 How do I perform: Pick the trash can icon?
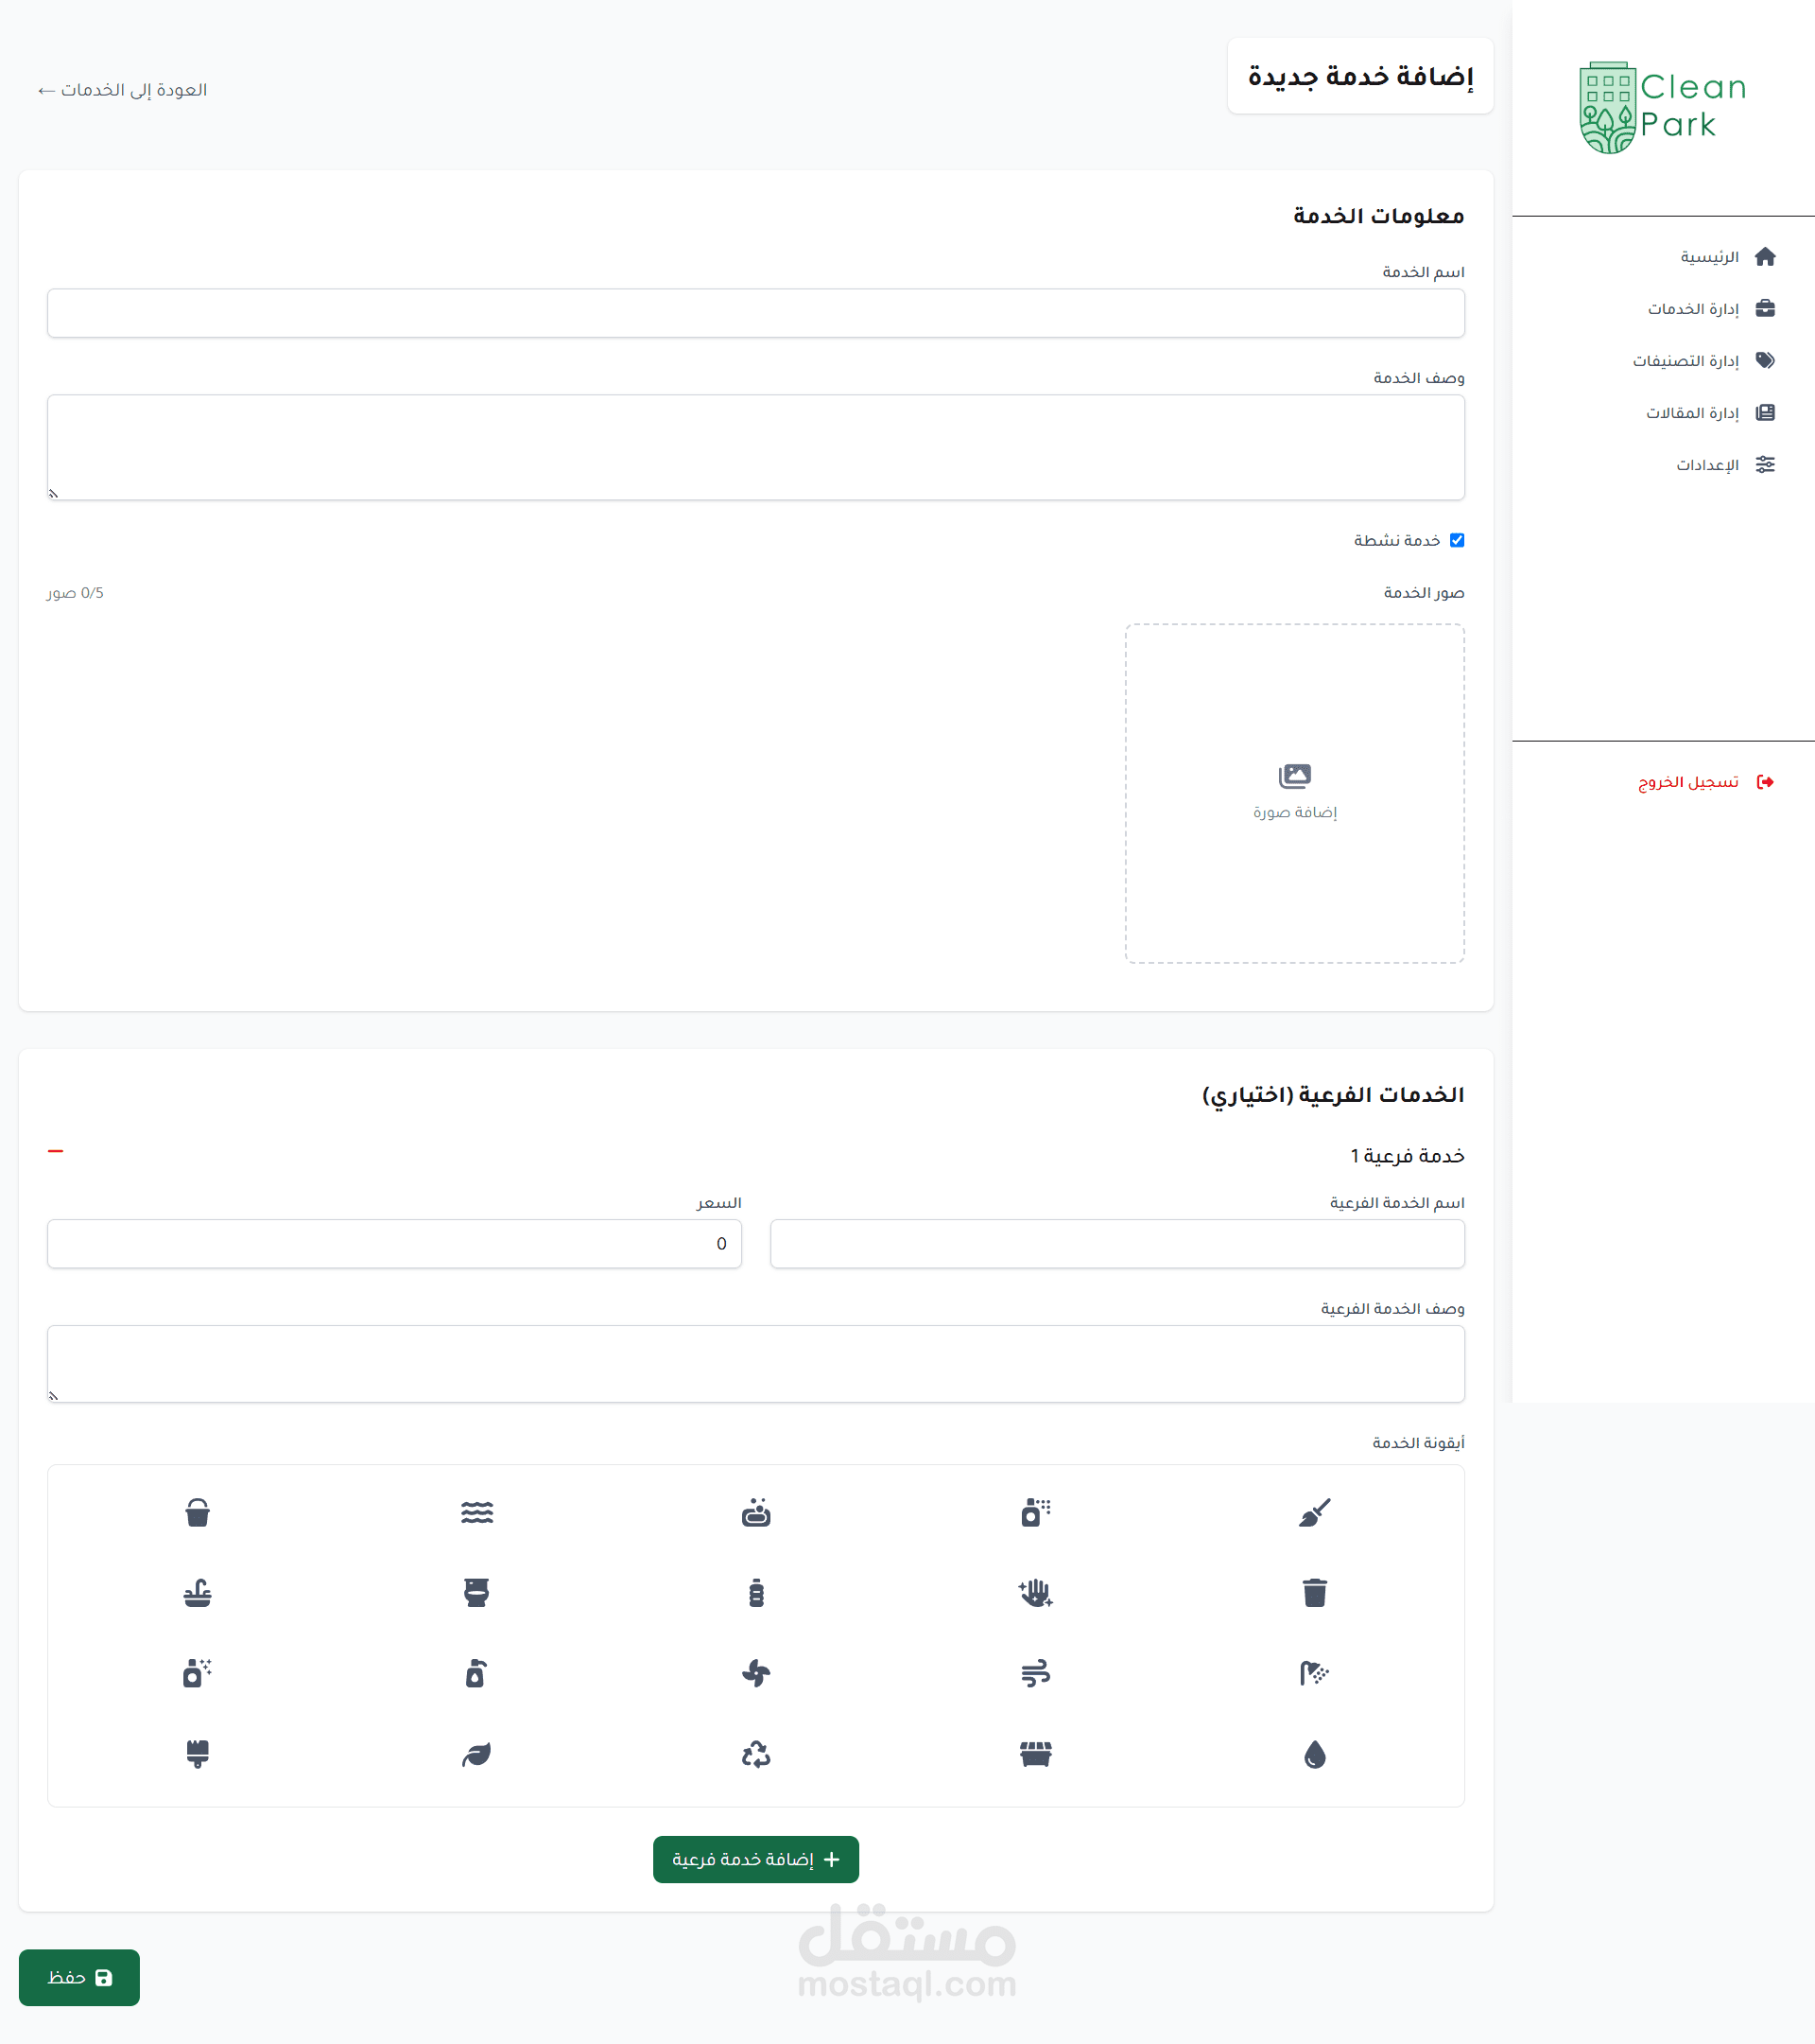point(1314,1592)
